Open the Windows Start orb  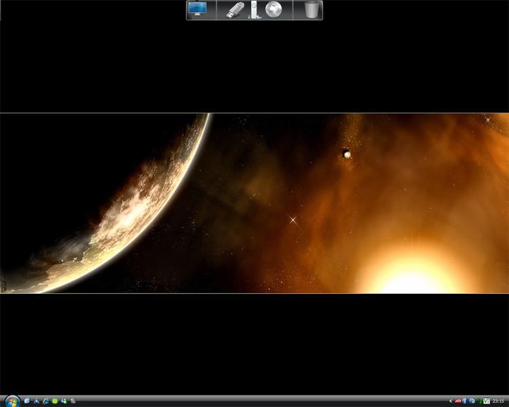pos(12,402)
